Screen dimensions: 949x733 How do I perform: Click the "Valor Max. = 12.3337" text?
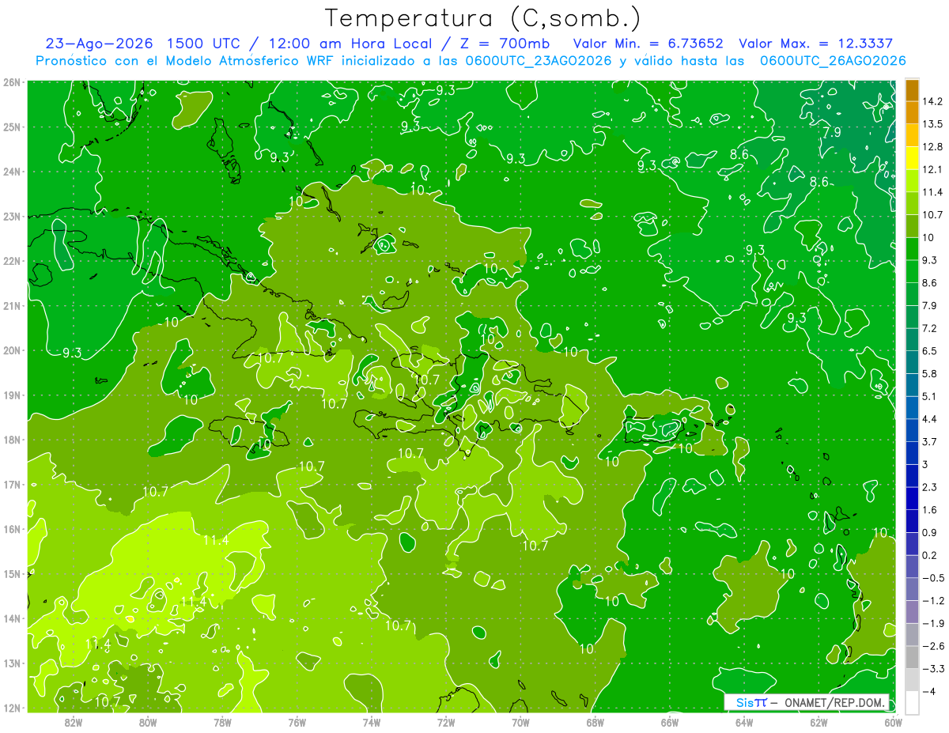tap(815, 43)
